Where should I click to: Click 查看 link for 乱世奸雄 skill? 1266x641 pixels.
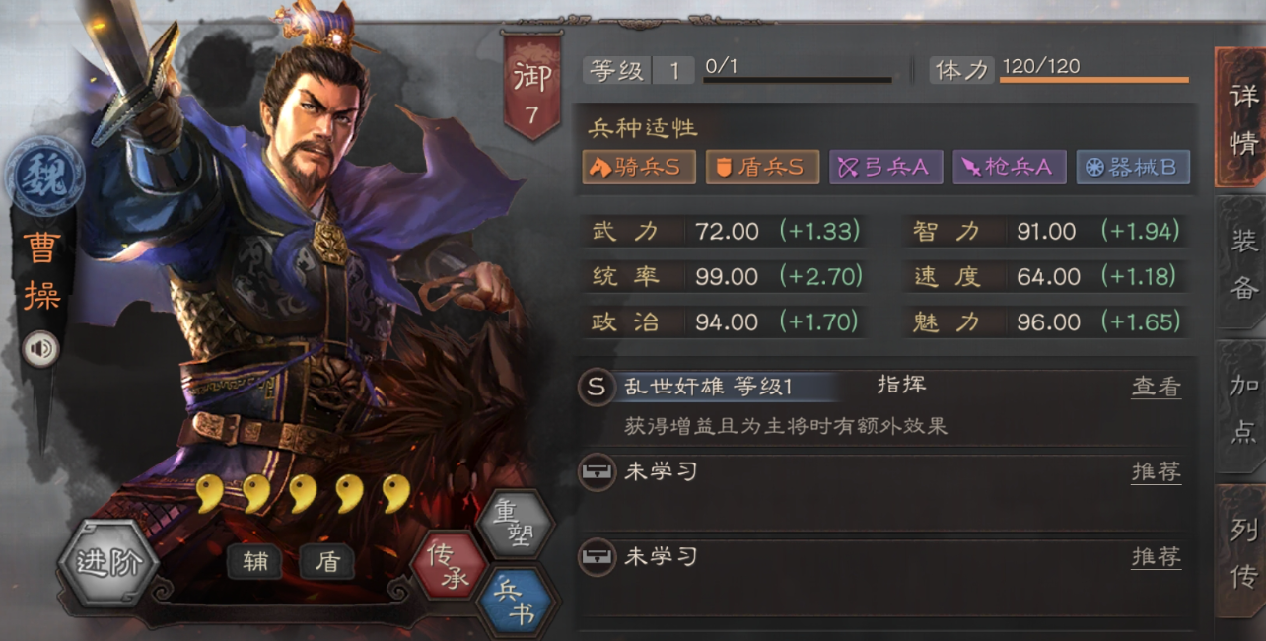[x=1156, y=388]
